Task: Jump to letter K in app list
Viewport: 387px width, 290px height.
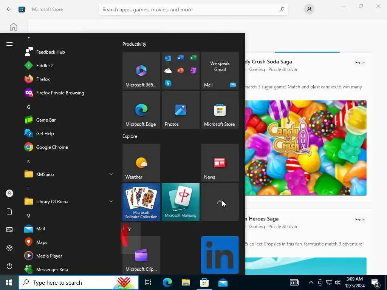Action: (29, 161)
